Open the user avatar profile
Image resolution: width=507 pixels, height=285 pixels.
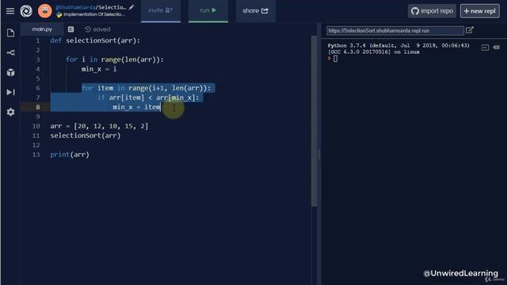point(45,11)
